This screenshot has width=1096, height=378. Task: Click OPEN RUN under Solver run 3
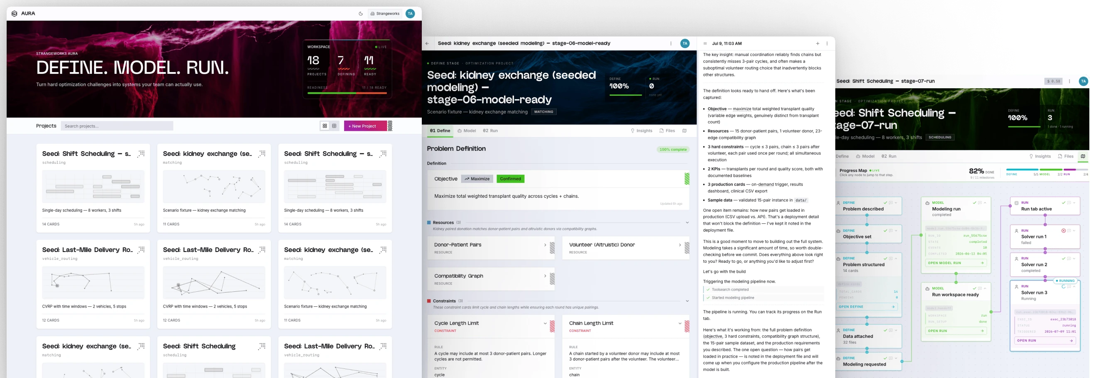(x=1045, y=341)
